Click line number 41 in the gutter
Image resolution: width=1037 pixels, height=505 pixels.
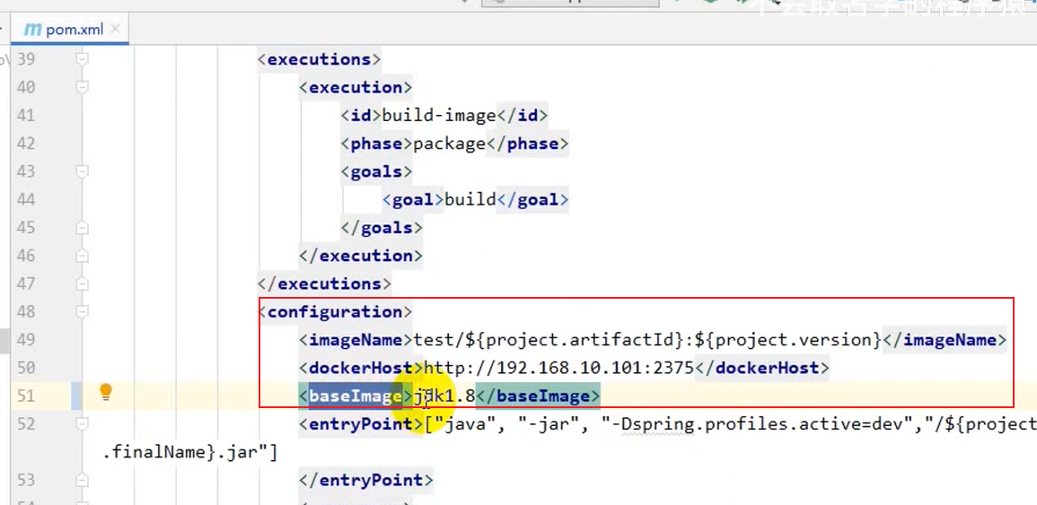click(25, 116)
